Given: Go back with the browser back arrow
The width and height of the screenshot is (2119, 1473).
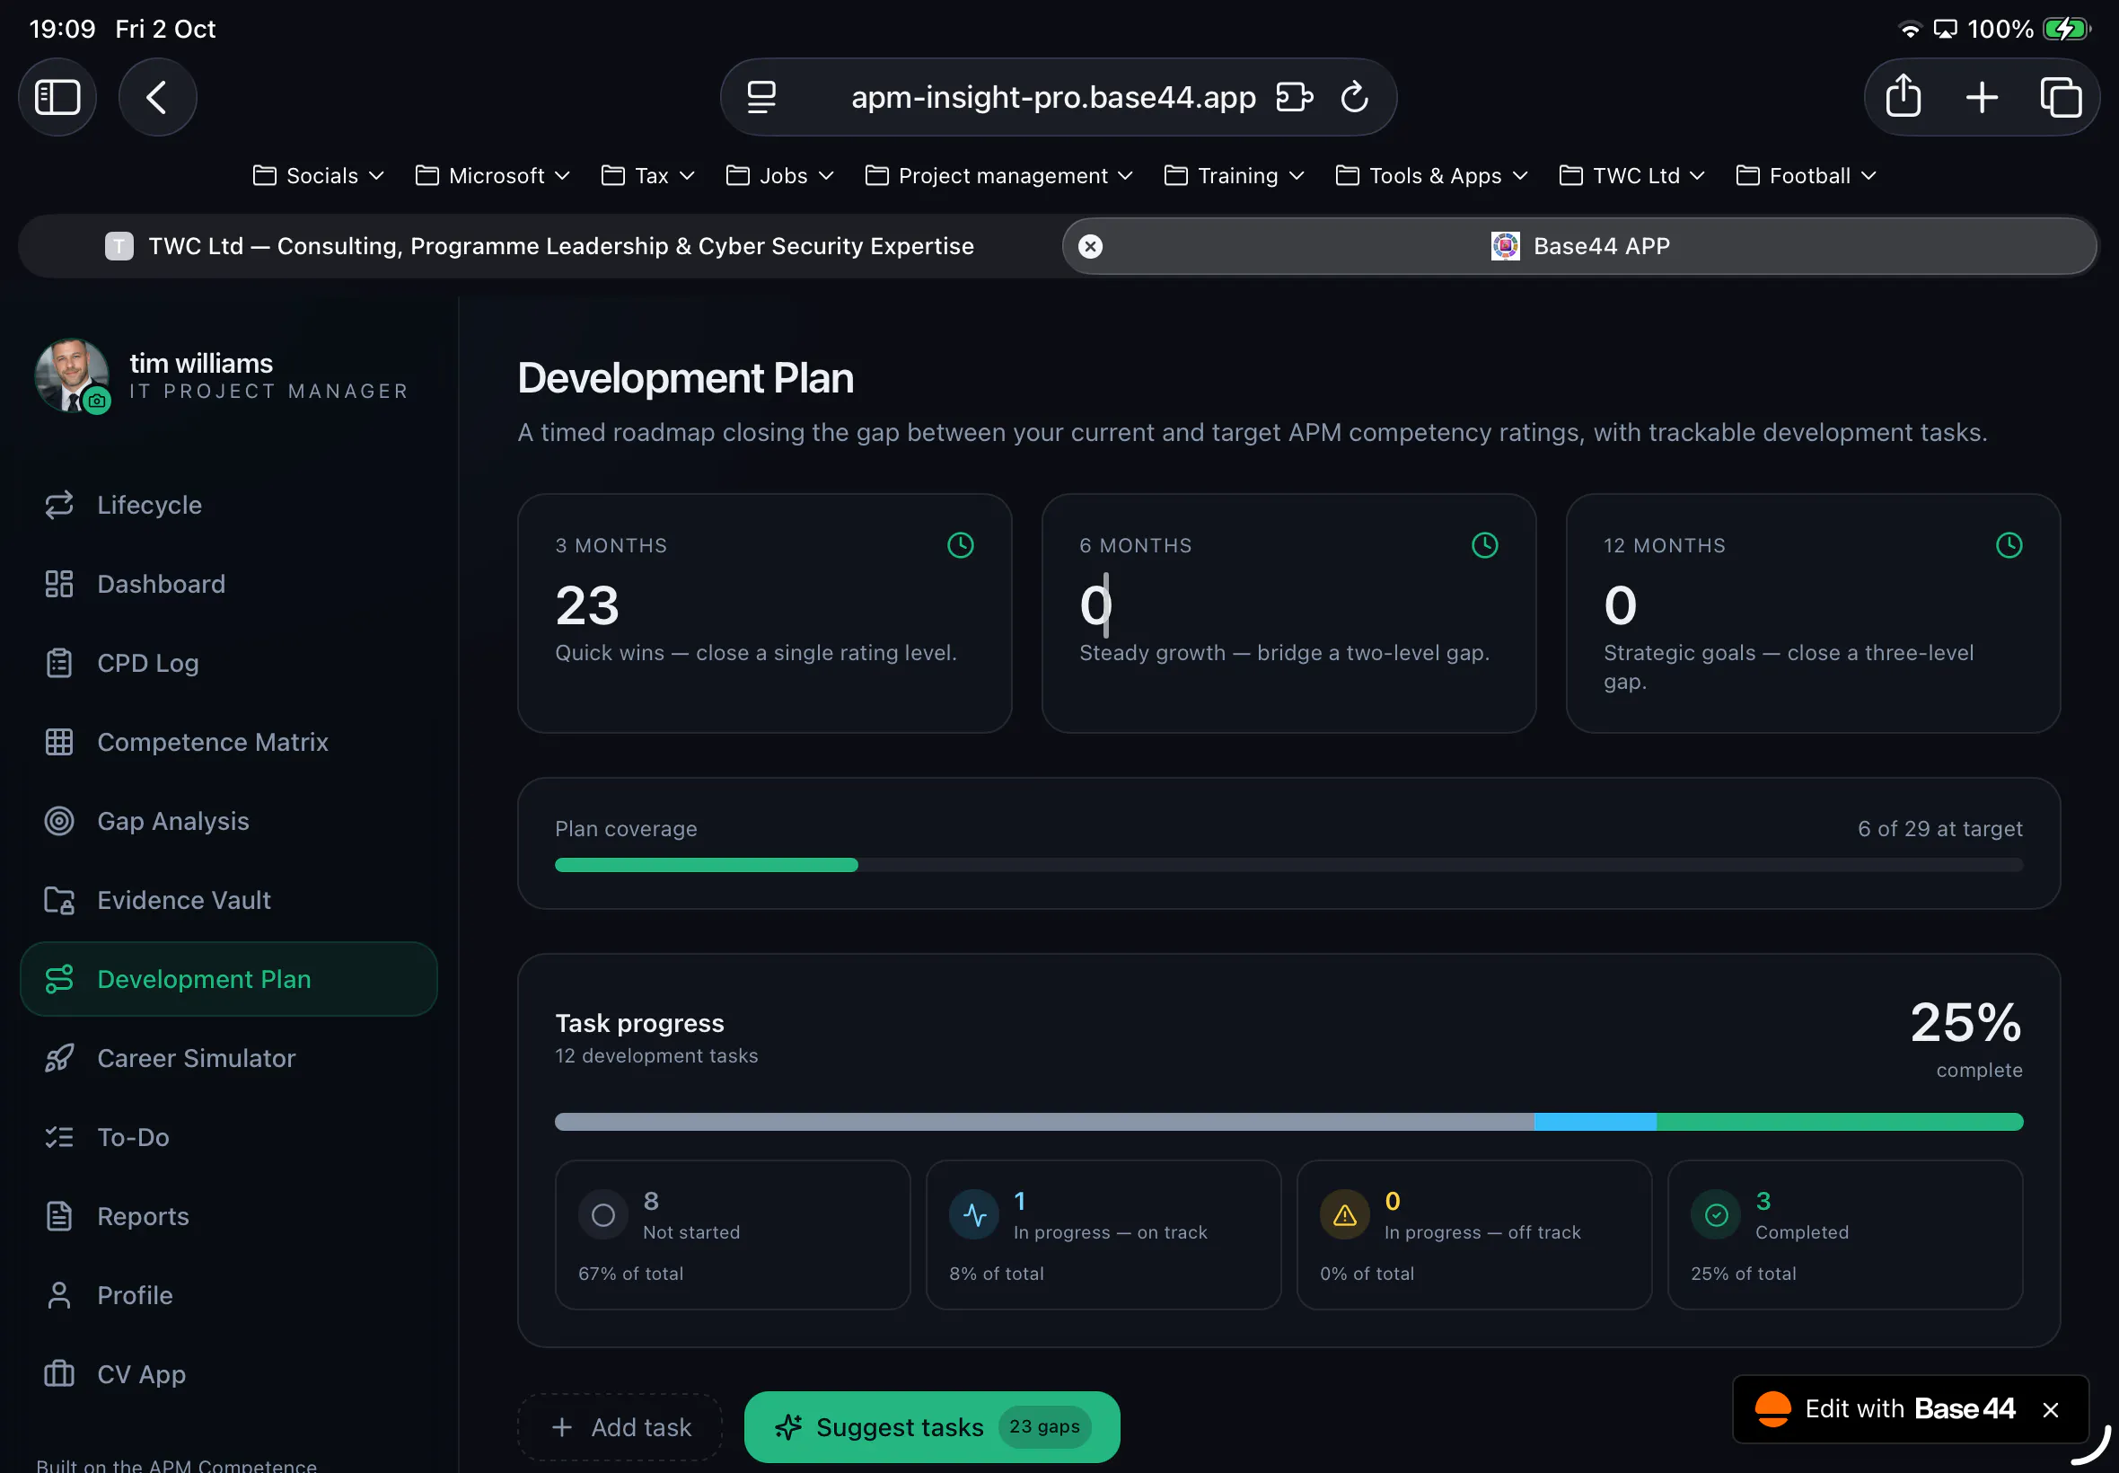Looking at the screenshot, I should 157,97.
